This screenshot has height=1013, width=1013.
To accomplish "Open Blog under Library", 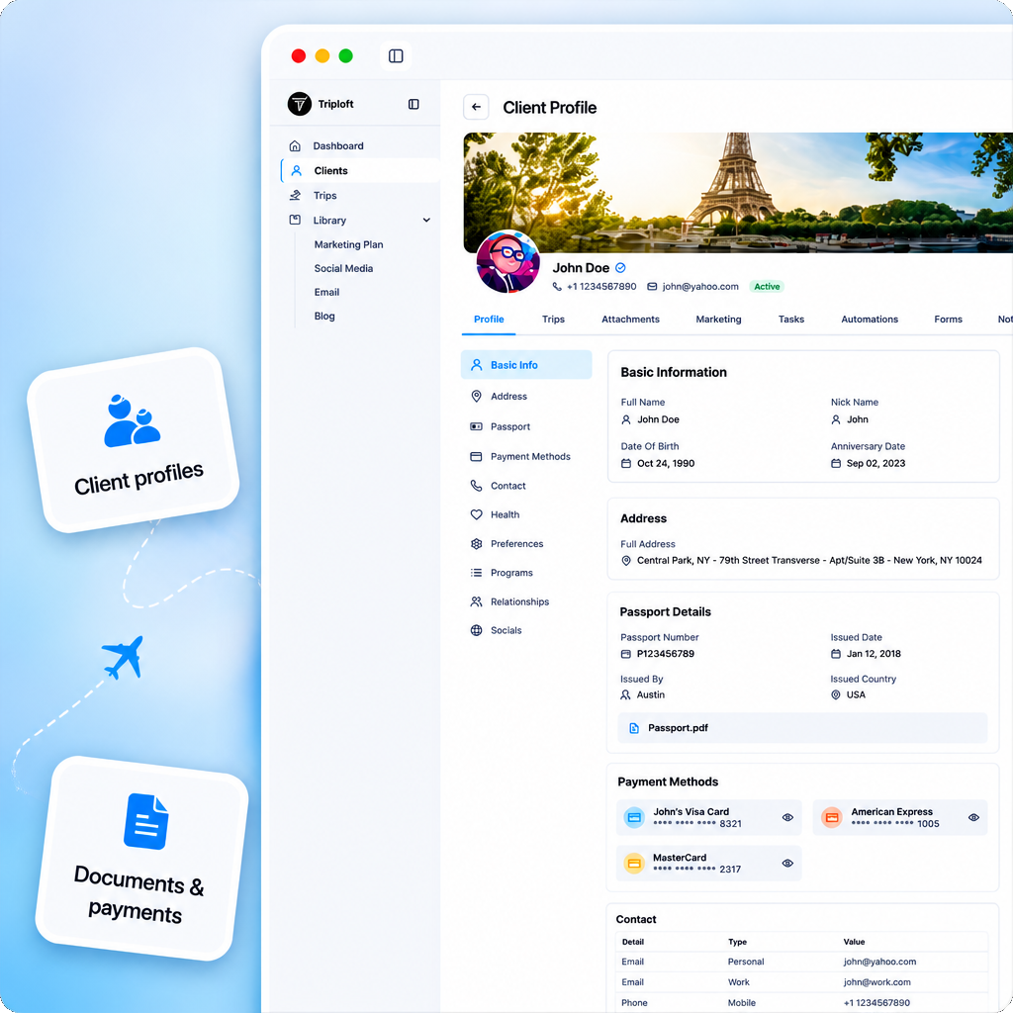I will pyautogui.click(x=324, y=317).
